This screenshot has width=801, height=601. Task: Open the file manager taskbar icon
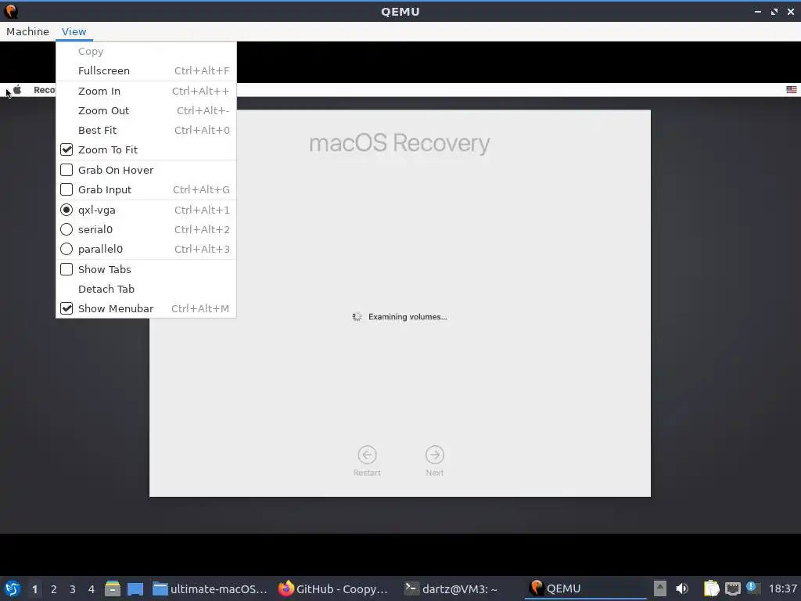(x=113, y=588)
